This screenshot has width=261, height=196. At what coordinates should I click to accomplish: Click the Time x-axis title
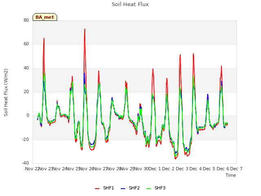pos(231,175)
